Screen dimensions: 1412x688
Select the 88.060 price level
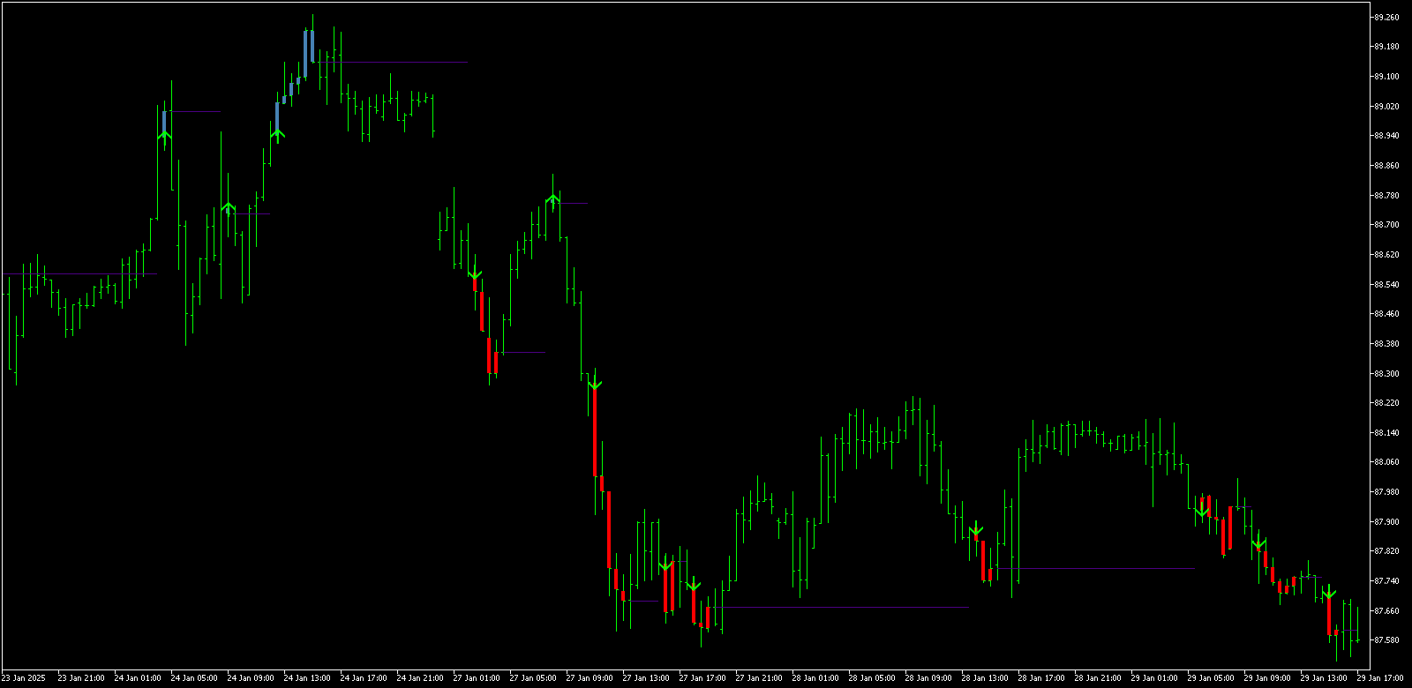pos(1386,462)
